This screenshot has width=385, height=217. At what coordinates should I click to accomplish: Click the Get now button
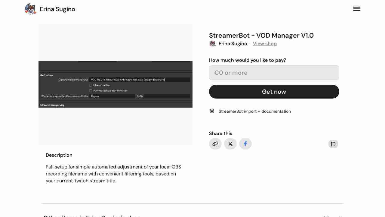click(x=274, y=92)
